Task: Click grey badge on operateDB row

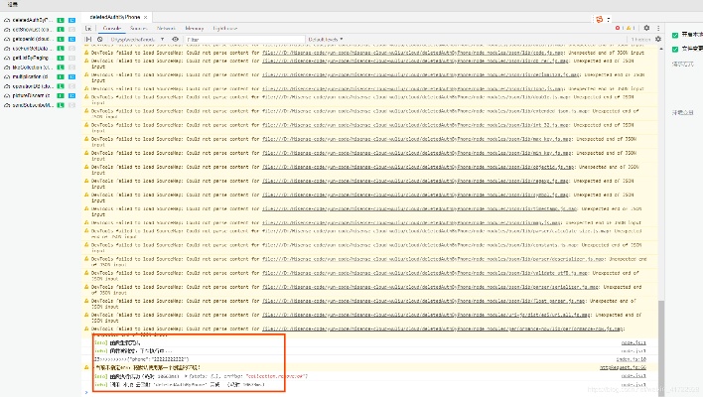Action: pos(71,86)
